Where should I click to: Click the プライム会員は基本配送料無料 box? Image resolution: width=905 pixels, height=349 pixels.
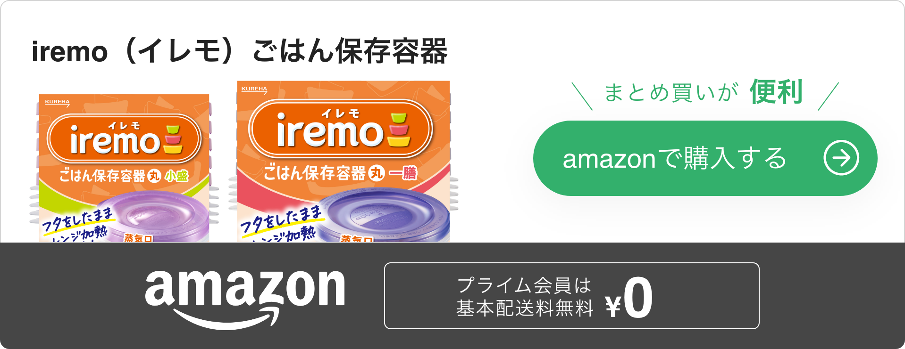[x=572, y=296]
